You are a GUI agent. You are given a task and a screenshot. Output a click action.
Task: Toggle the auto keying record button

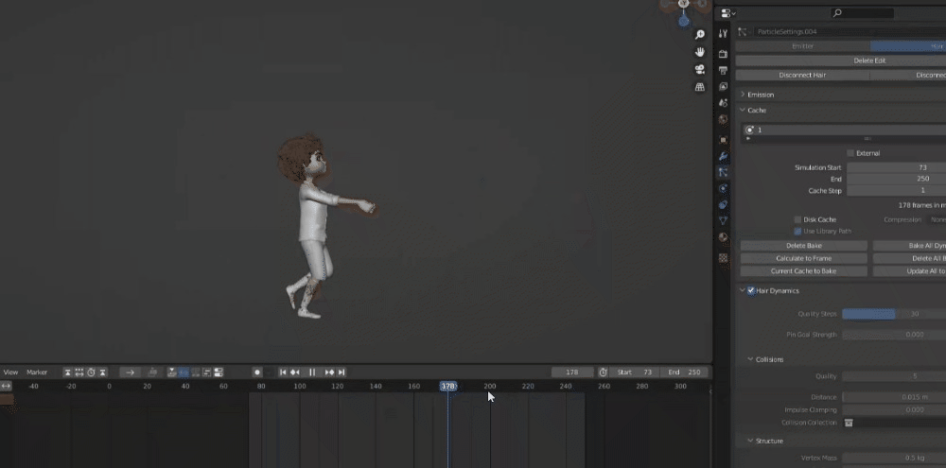tap(257, 373)
